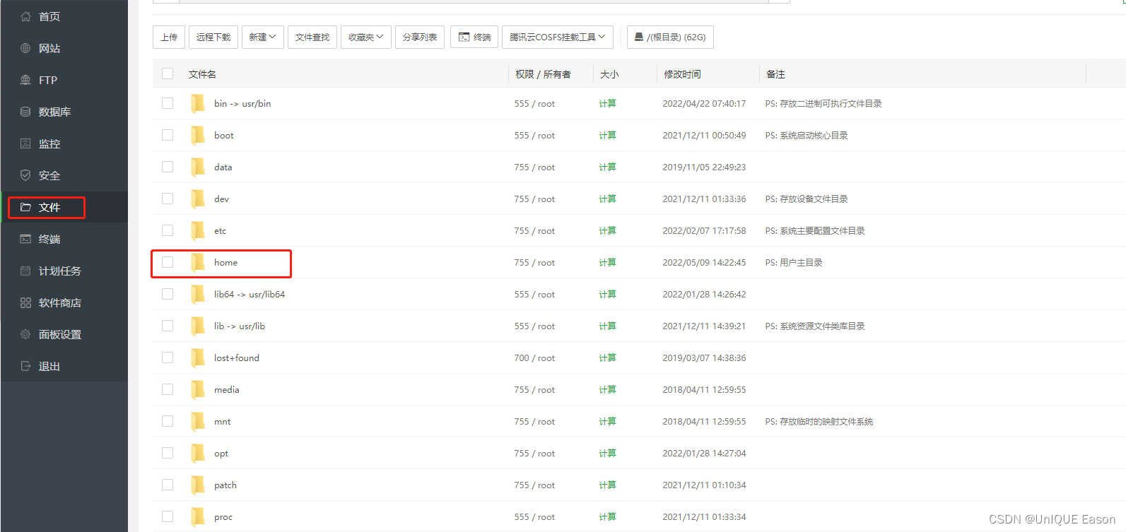Click the 计算 link in the proc row
The height and width of the screenshot is (532, 1126).
pyautogui.click(x=607, y=516)
